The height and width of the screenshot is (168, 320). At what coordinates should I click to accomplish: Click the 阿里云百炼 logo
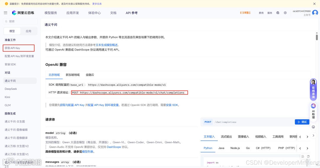tap(23, 13)
